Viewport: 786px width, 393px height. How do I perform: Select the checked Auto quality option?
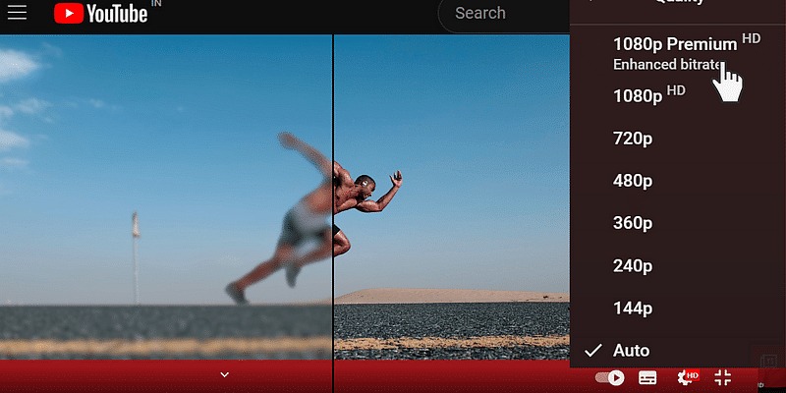pos(631,350)
